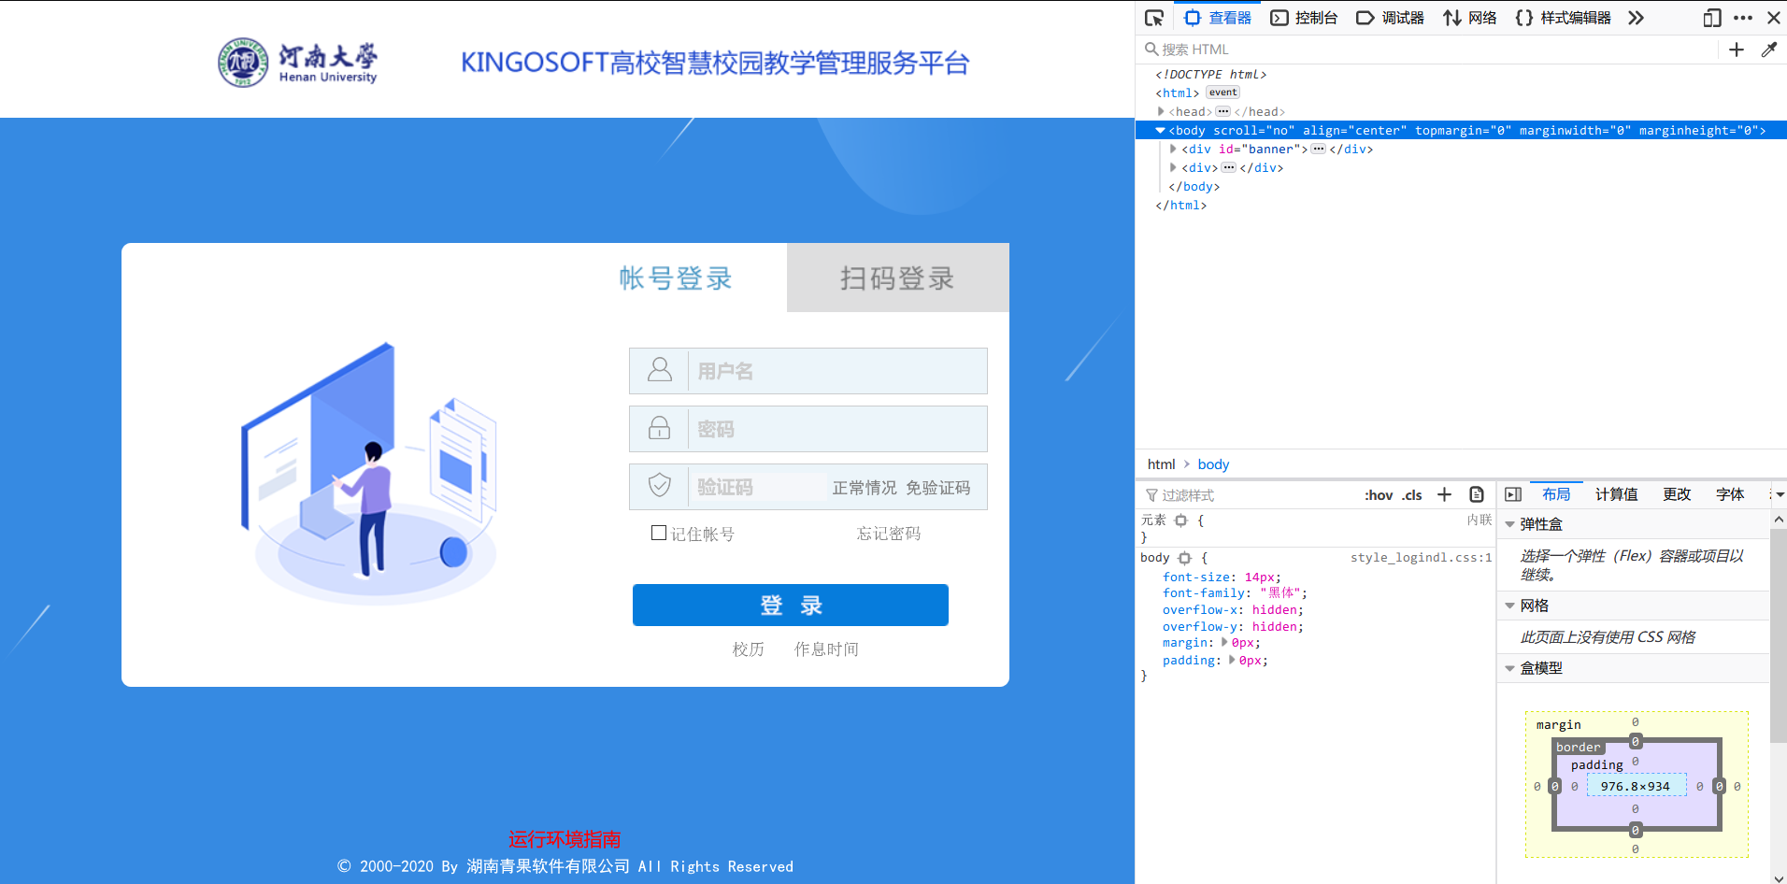The height and width of the screenshot is (884, 1787).
Task: Click the funnel icon in 过滤样式 bar
Action: (x=1151, y=494)
